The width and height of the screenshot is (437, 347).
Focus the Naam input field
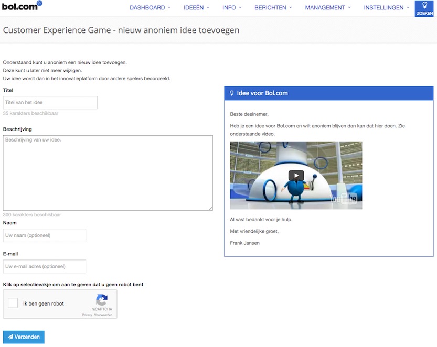(x=44, y=235)
